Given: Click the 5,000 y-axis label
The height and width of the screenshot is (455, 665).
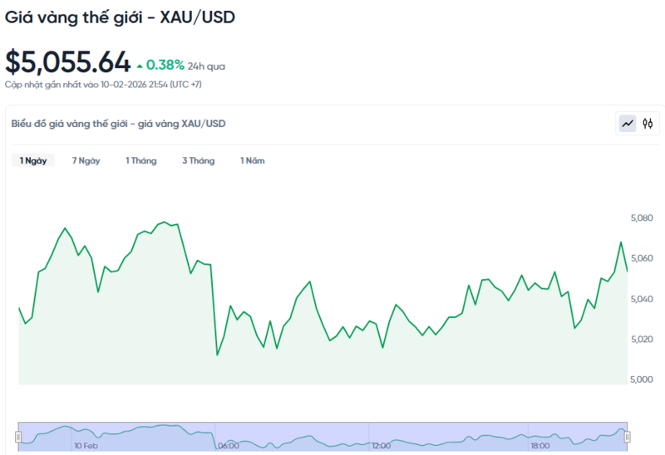Looking at the screenshot, I should click(643, 379).
